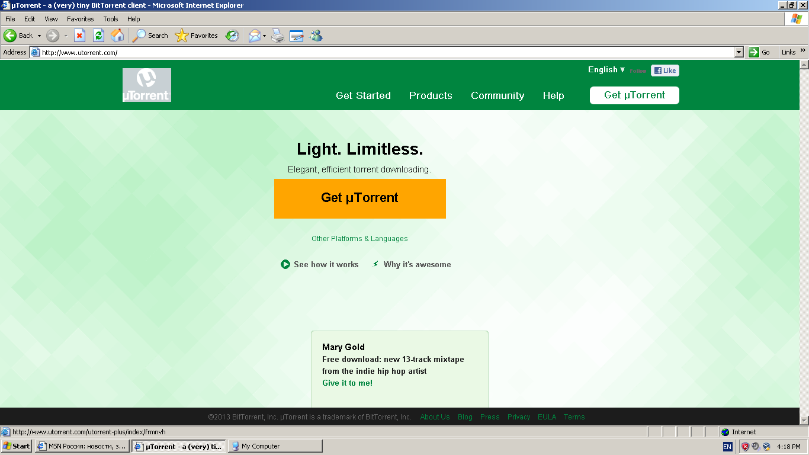Open the Press footer link
809x455 pixels.
(x=490, y=417)
